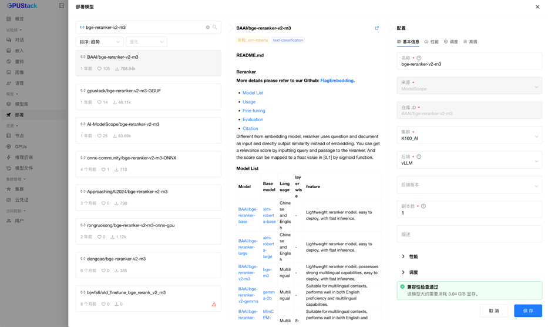
Task: Click the 取消 cancel button
Action: [x=494, y=311]
